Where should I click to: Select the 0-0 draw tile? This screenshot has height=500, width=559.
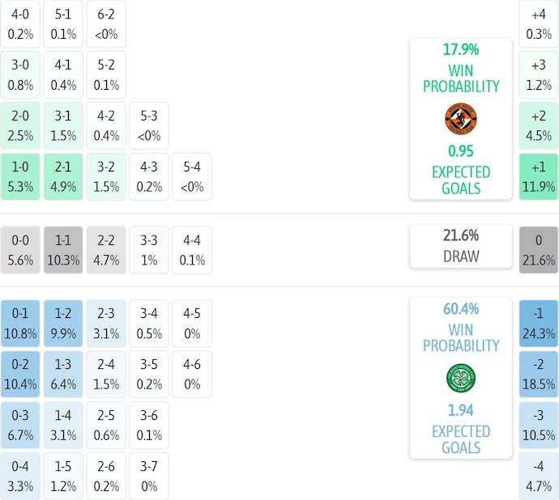click(x=20, y=250)
